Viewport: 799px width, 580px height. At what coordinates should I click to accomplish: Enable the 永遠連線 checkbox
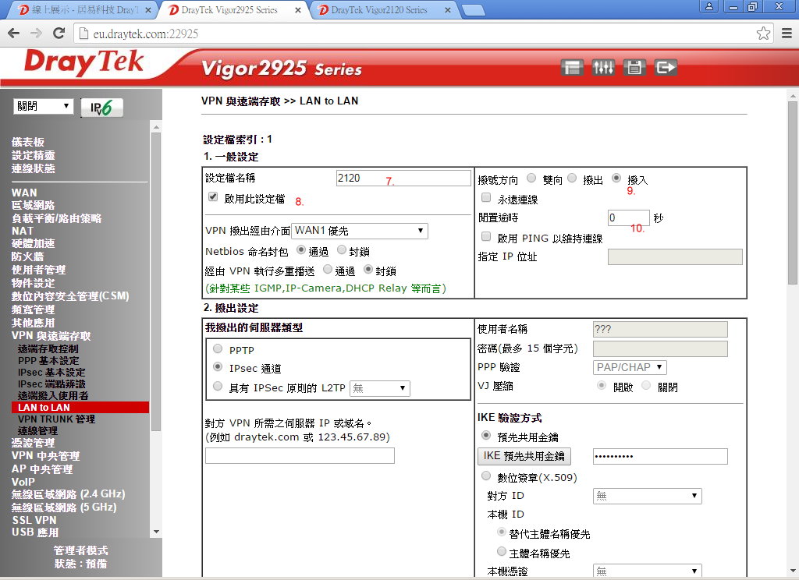pyautogui.click(x=486, y=197)
